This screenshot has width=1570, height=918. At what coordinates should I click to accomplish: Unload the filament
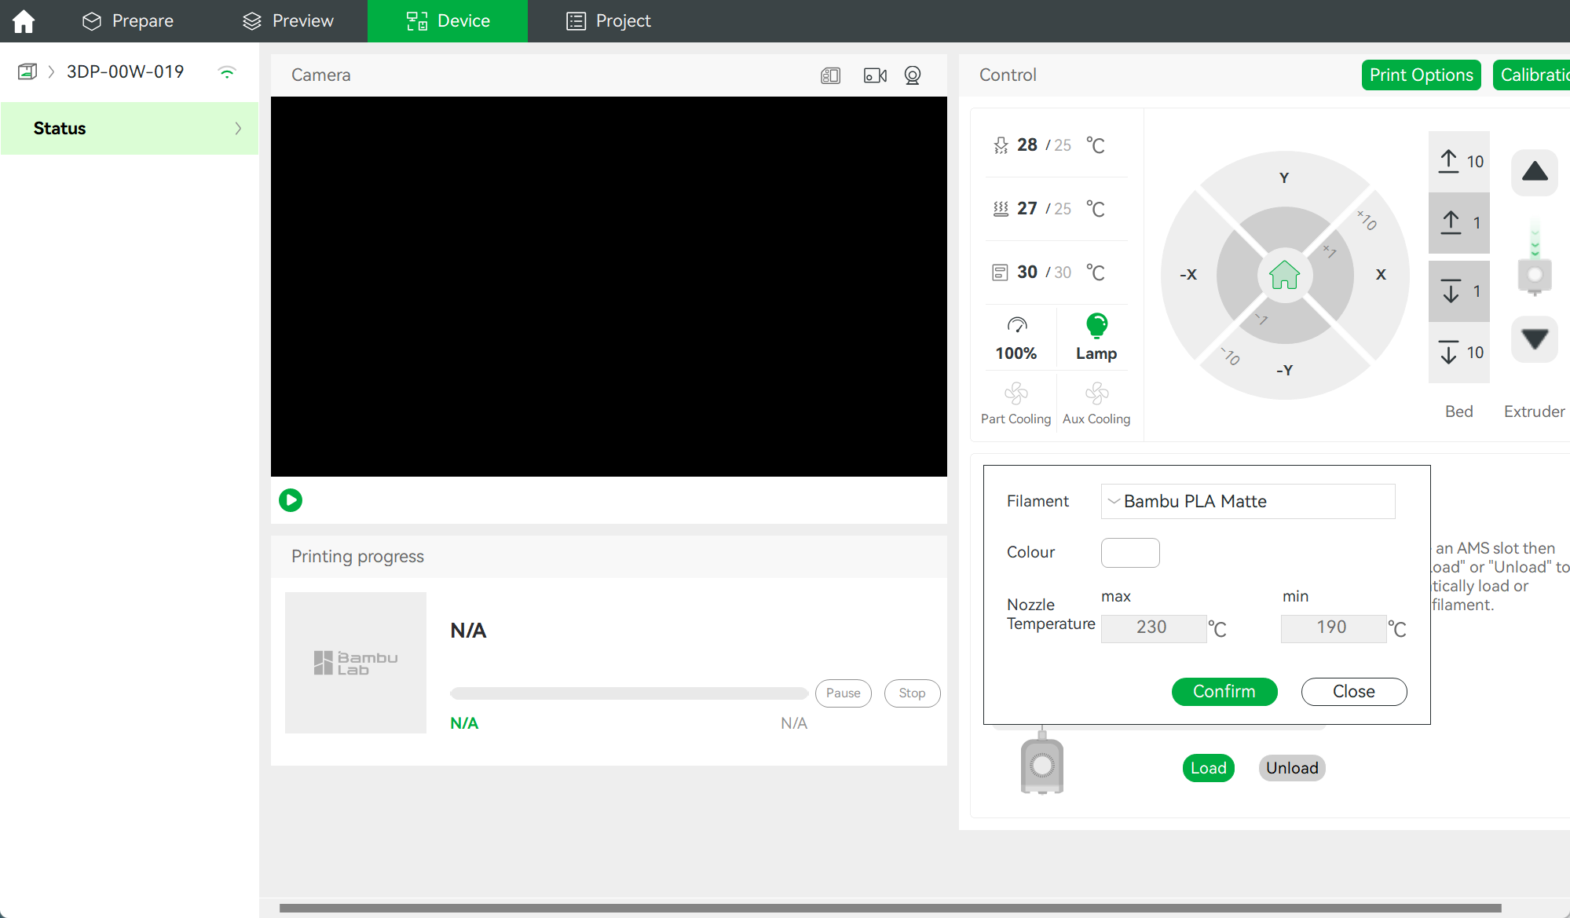tap(1291, 768)
